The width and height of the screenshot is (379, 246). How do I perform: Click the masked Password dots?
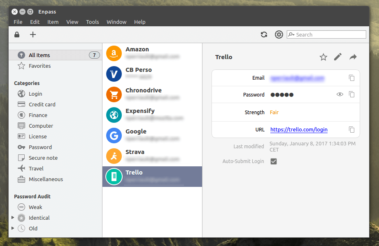click(282, 94)
